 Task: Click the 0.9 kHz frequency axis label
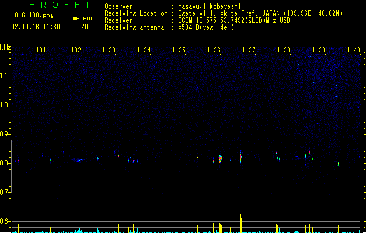coord(5,134)
